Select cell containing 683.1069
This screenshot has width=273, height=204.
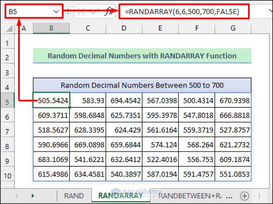coord(51,159)
